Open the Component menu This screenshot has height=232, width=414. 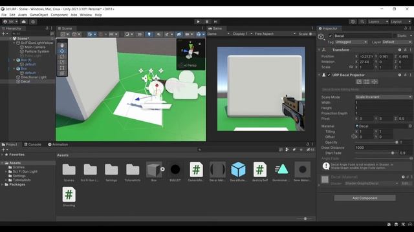click(59, 15)
